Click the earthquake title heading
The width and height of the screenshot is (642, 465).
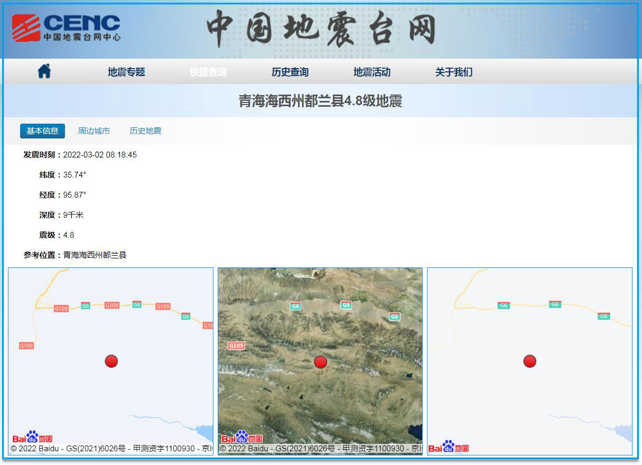coord(320,101)
